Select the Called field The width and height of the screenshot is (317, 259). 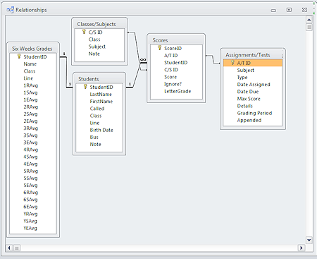(97, 109)
